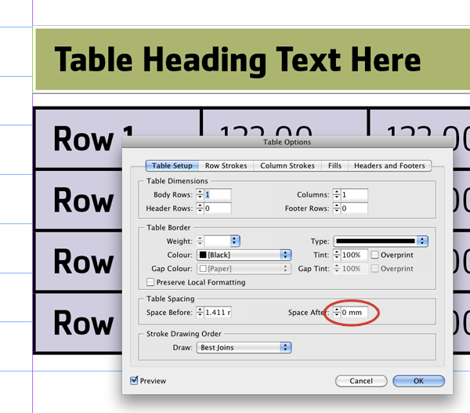
Task: Click the border Weight stepper
Action: (200, 241)
